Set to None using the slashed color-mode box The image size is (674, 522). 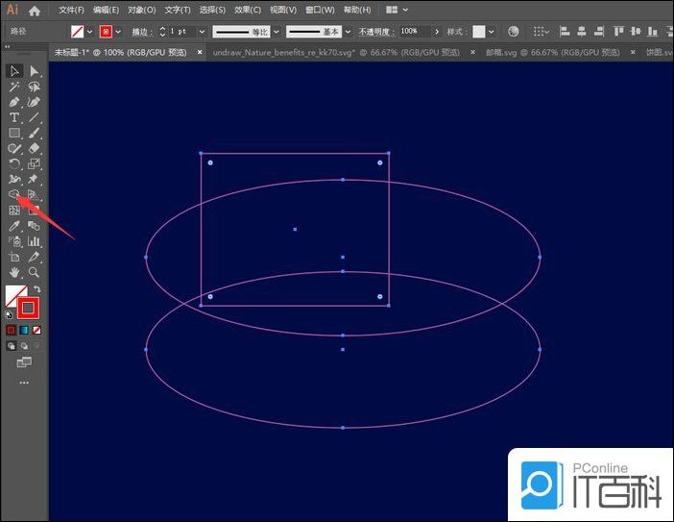point(36,330)
